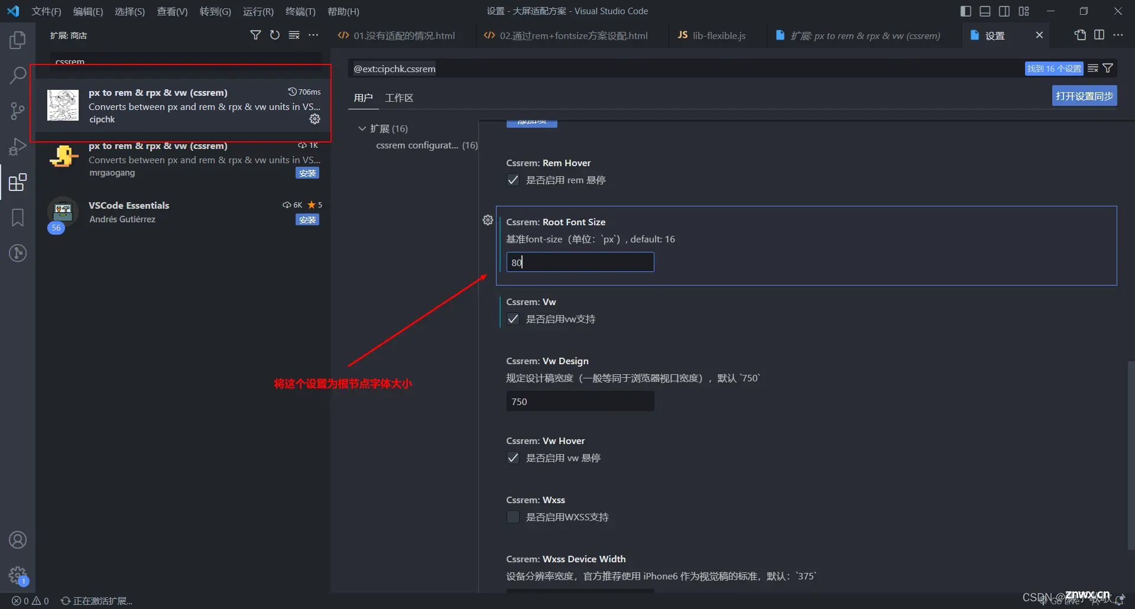Open the Run and Debug view

18,147
